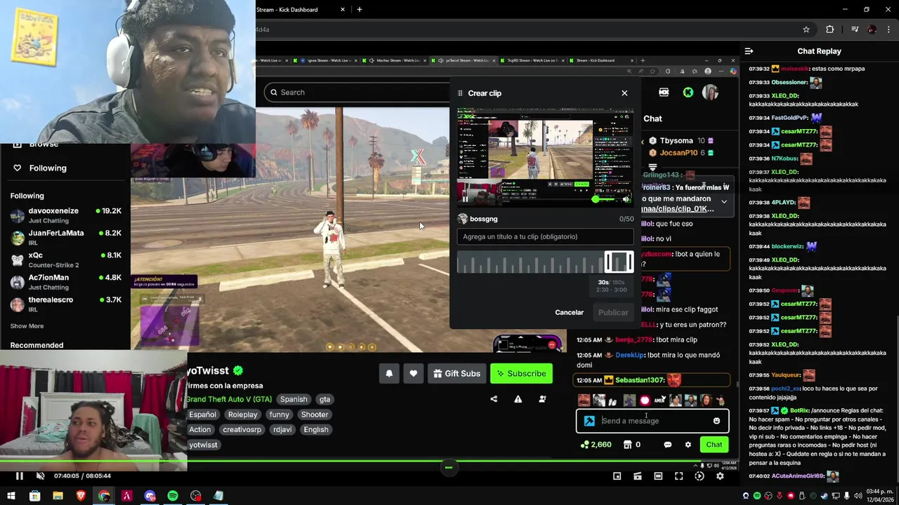
Task: Click the green Chat send button
Action: click(714, 445)
